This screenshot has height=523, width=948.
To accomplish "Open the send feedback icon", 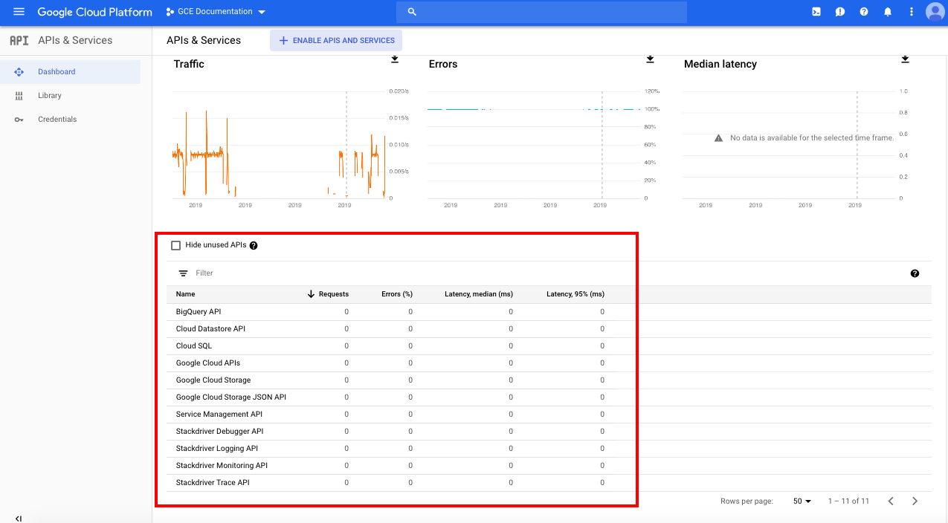I will [839, 12].
